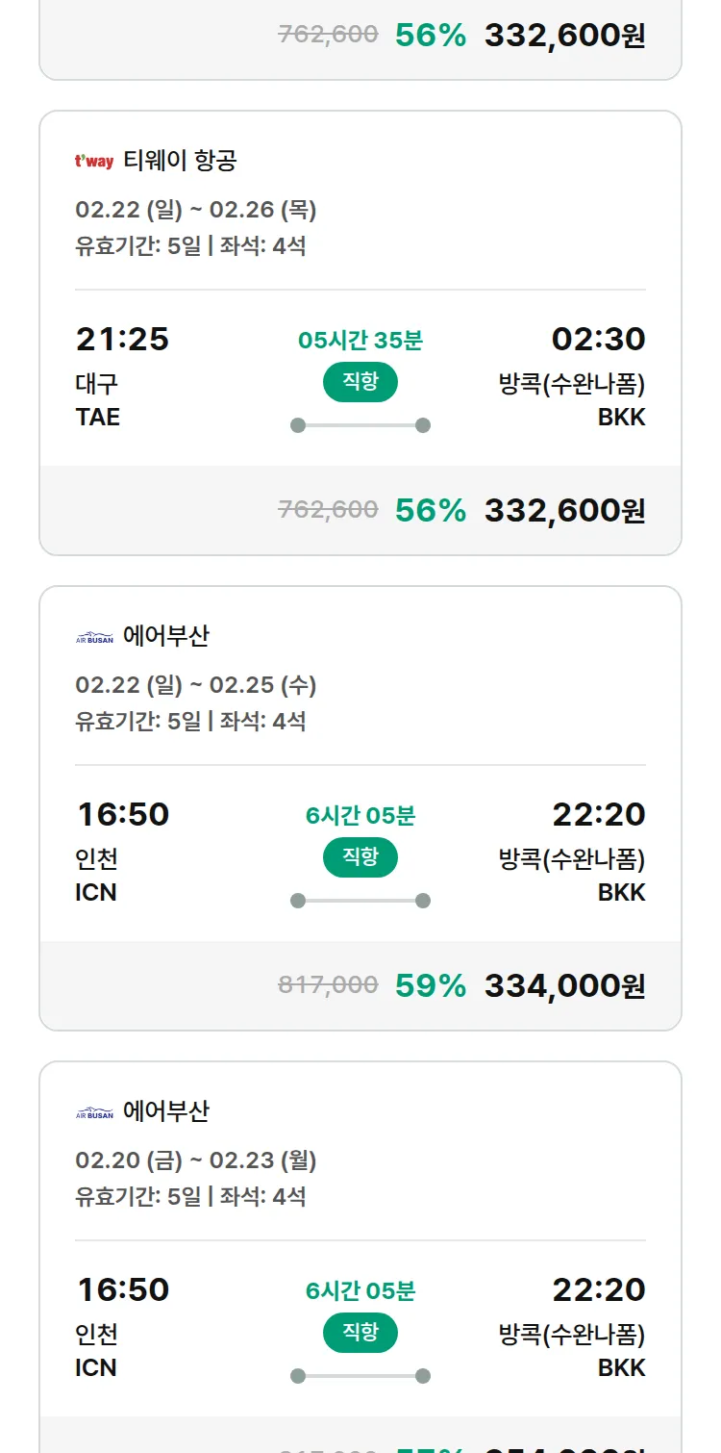The width and height of the screenshot is (721, 1453).
Task: Click the crossed-out 817,000 original price
Action: (328, 984)
